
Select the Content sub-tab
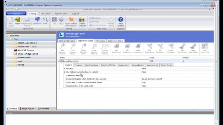[x=68, y=65]
